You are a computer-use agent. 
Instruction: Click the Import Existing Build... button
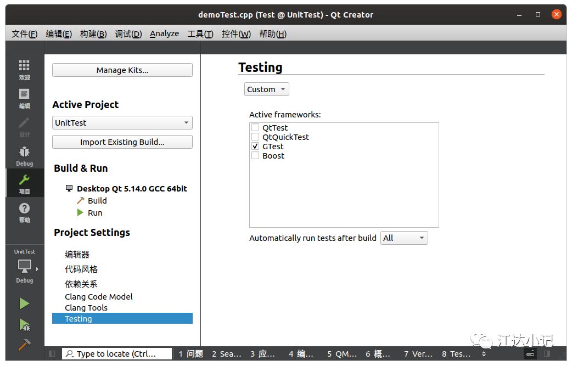(122, 142)
